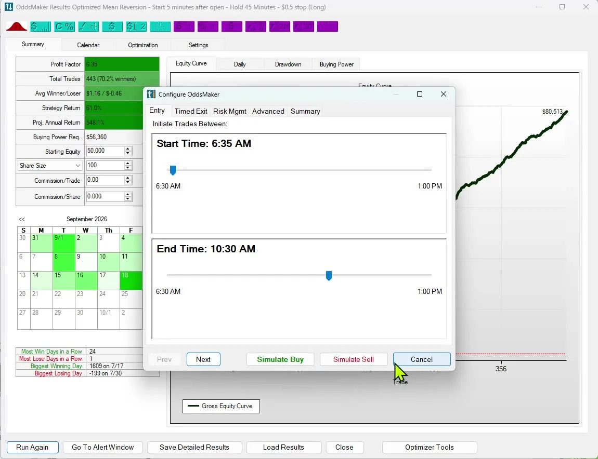Decrease Share Size value with the down arrow
Viewport: 598px width, 459px height.
[128, 168]
